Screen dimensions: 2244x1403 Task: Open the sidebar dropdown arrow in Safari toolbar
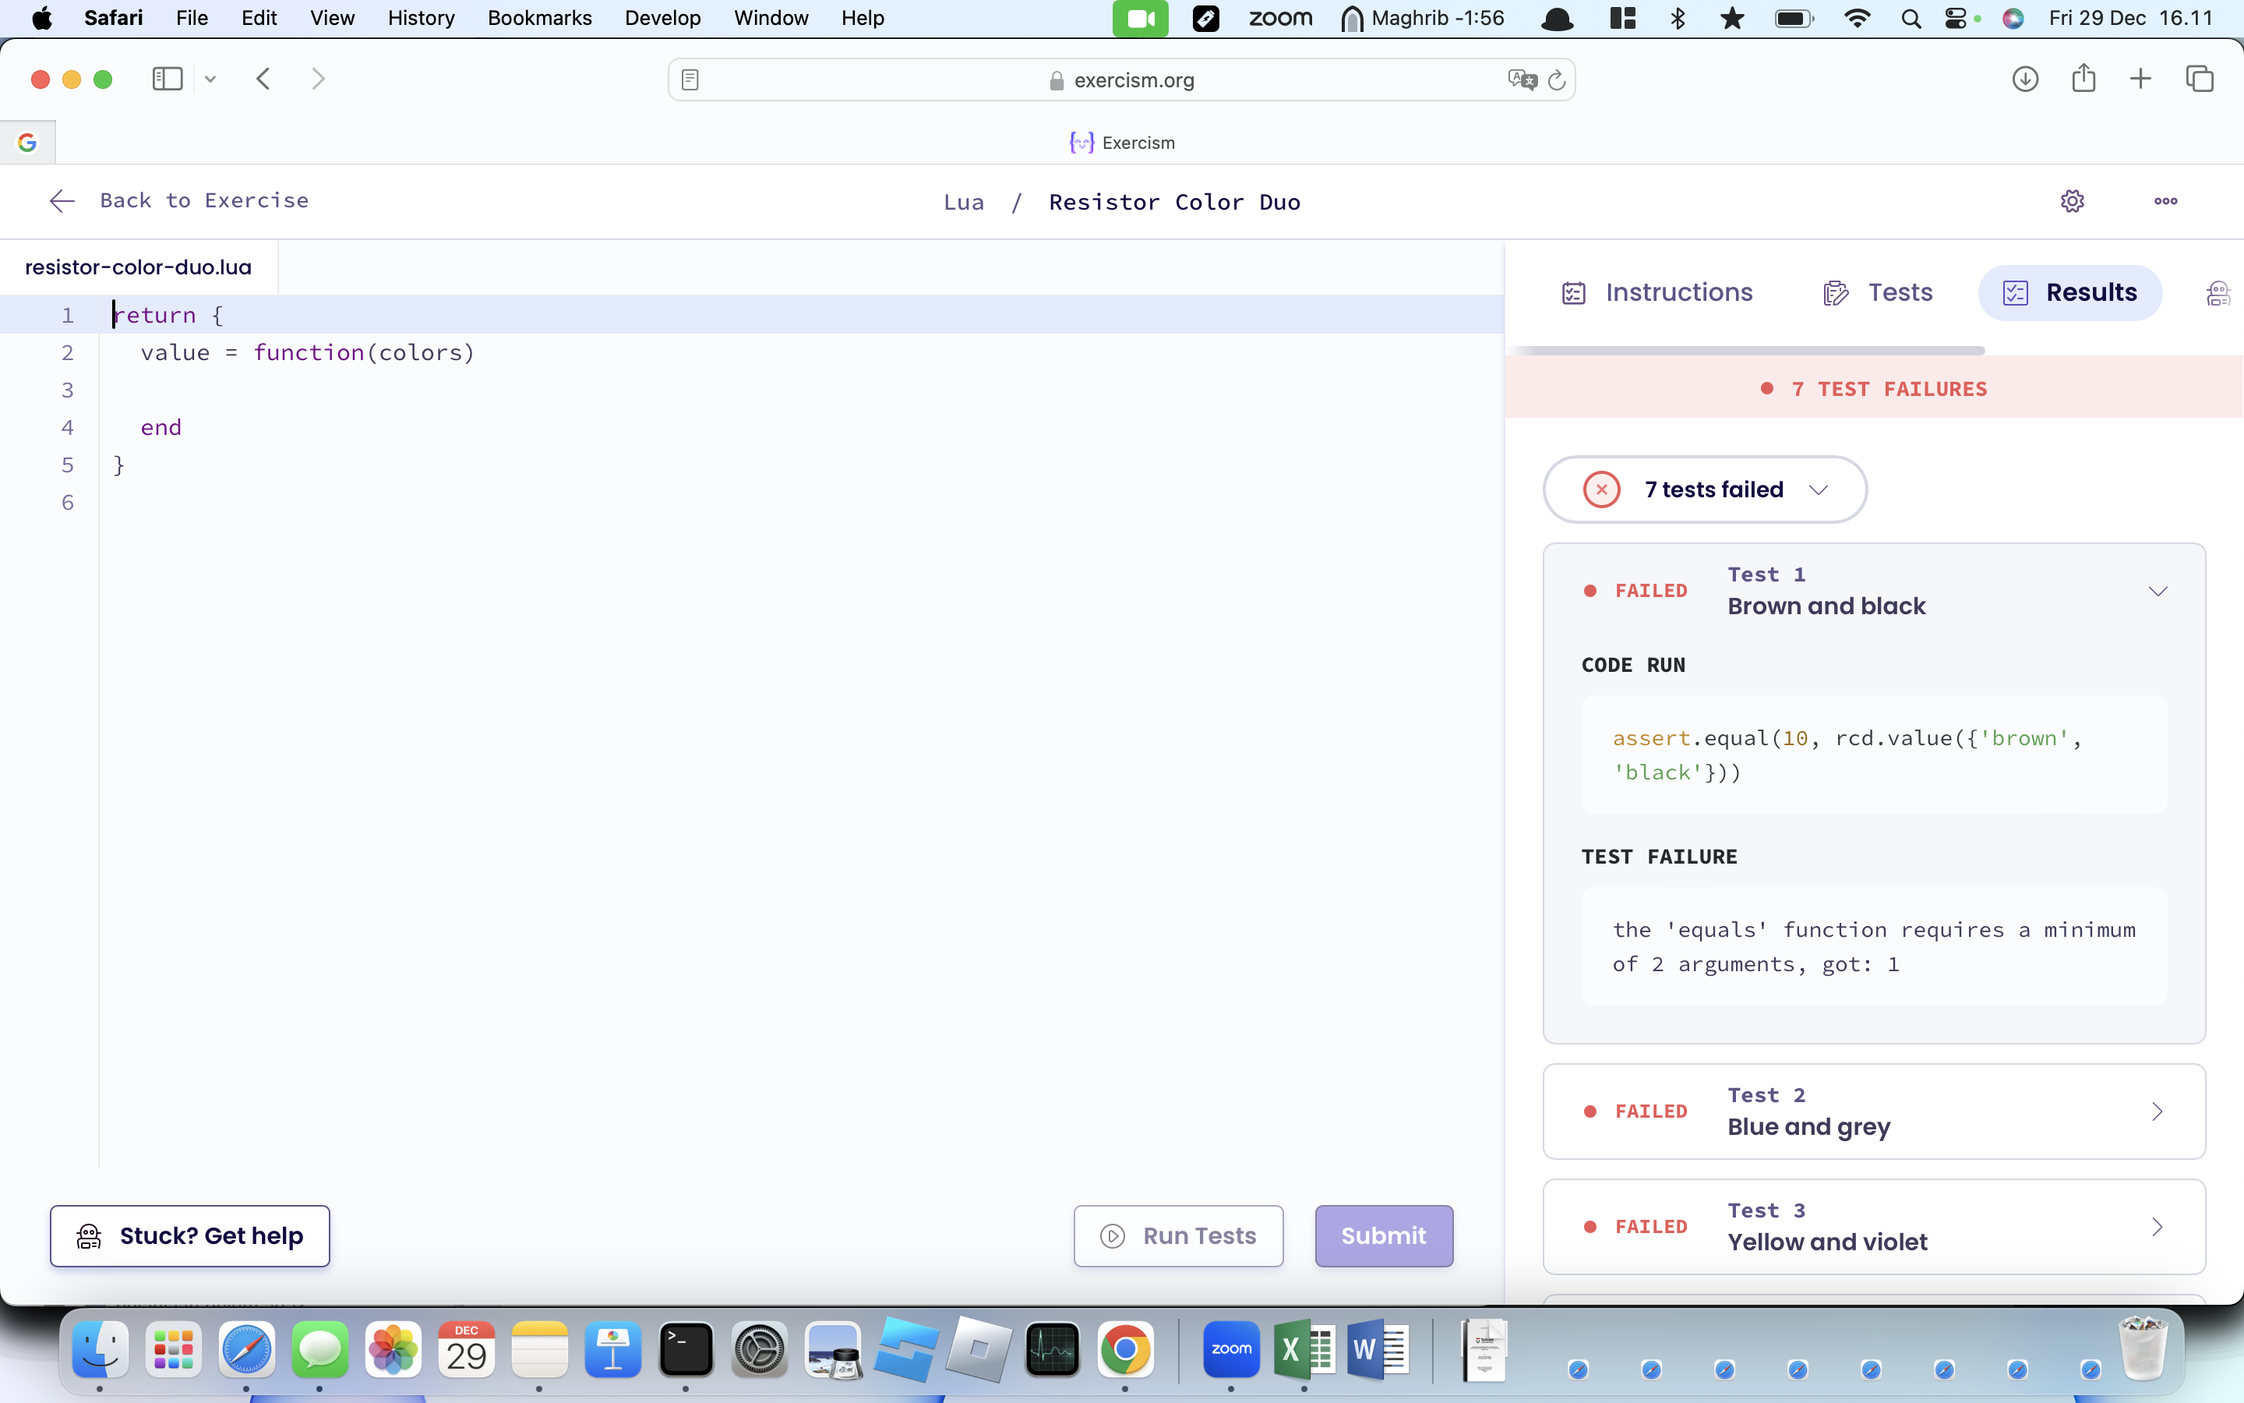[210, 80]
